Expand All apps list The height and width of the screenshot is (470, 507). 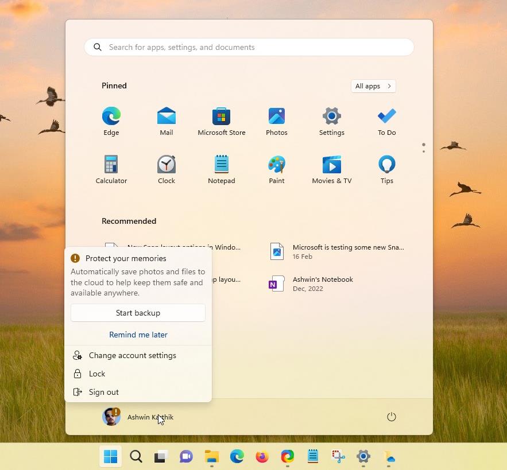[x=373, y=86]
